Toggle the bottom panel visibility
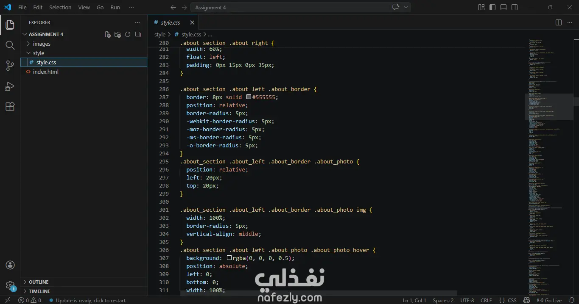579x304 pixels. [503, 7]
